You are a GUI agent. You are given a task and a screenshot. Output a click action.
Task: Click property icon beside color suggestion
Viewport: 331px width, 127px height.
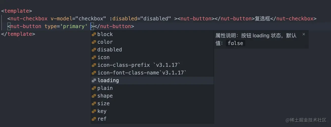94,42
